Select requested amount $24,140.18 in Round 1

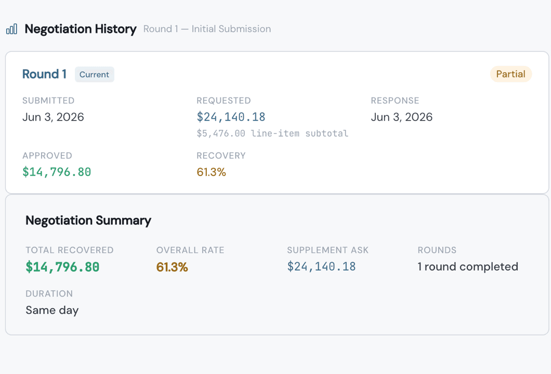(231, 117)
